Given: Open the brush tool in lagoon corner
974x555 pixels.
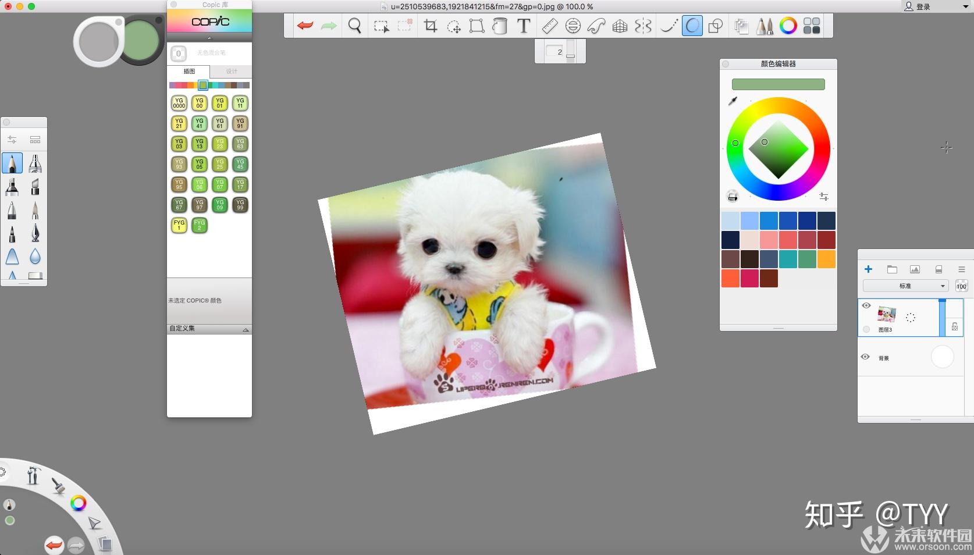Looking at the screenshot, I should tap(59, 485).
